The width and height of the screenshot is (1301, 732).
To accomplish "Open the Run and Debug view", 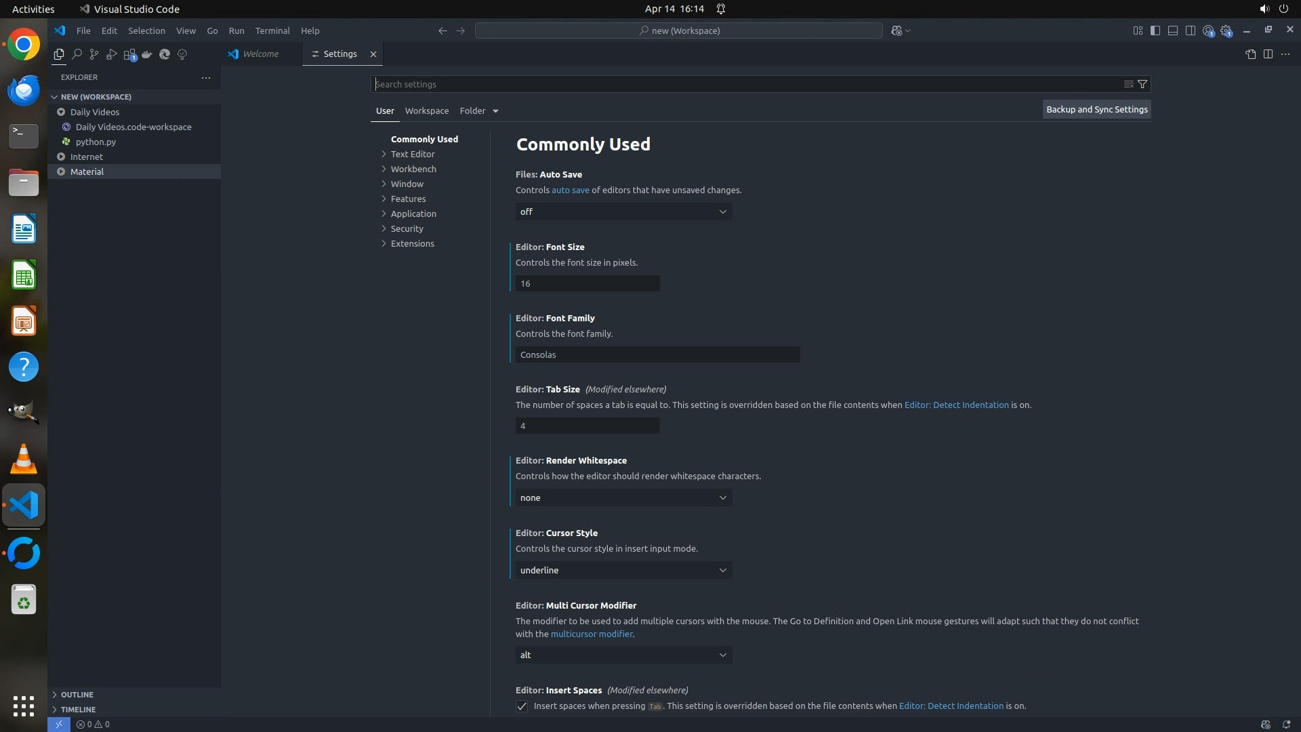I will [112, 54].
